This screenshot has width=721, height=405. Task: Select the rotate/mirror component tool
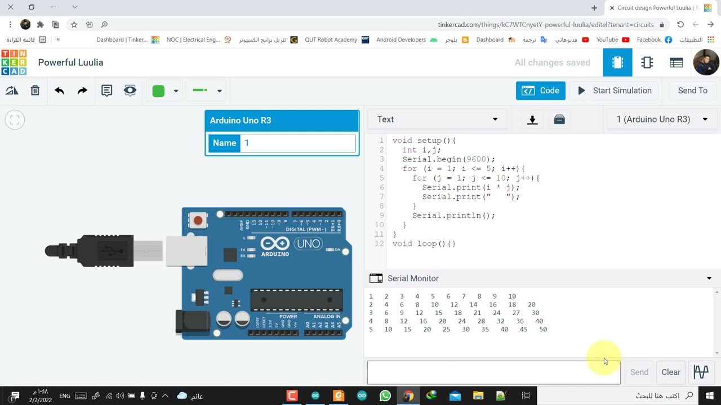12,91
